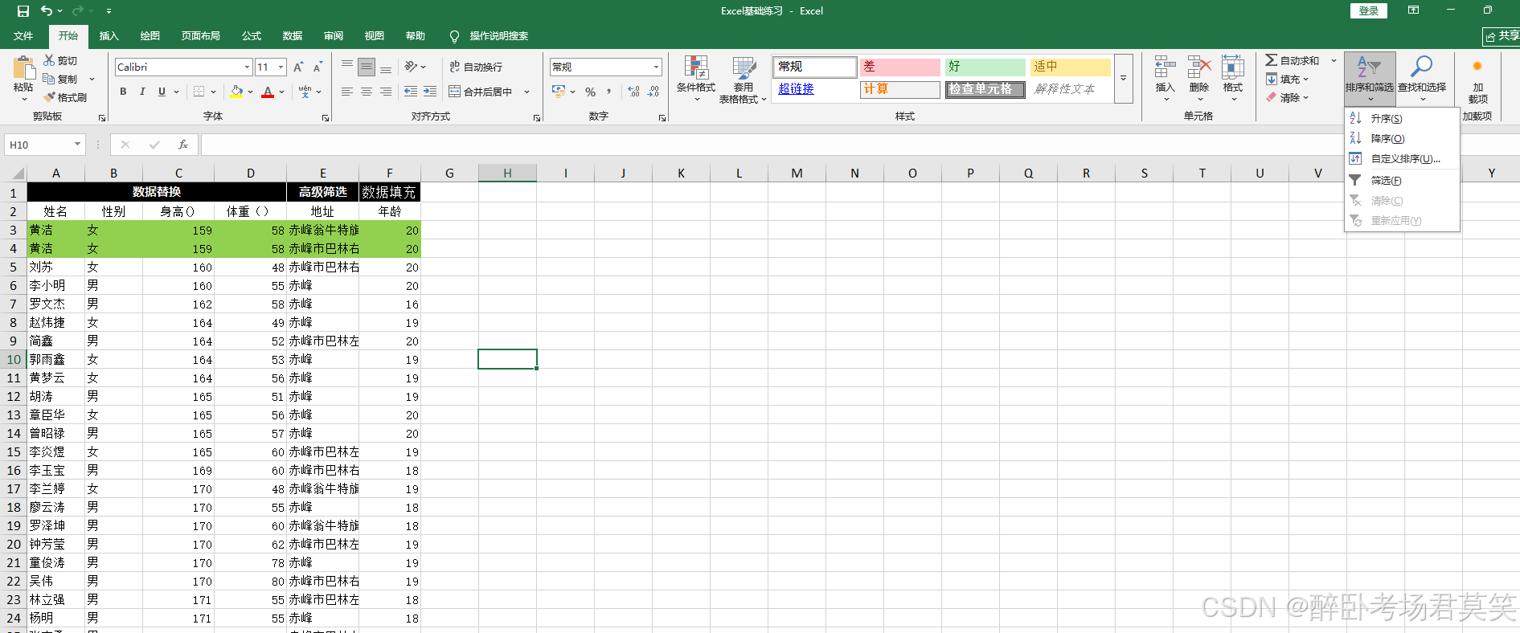The height and width of the screenshot is (633, 1520).
Task: Click the comma style icon
Action: (x=609, y=92)
